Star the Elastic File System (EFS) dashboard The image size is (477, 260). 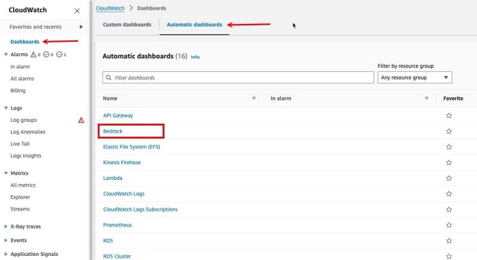449,146
